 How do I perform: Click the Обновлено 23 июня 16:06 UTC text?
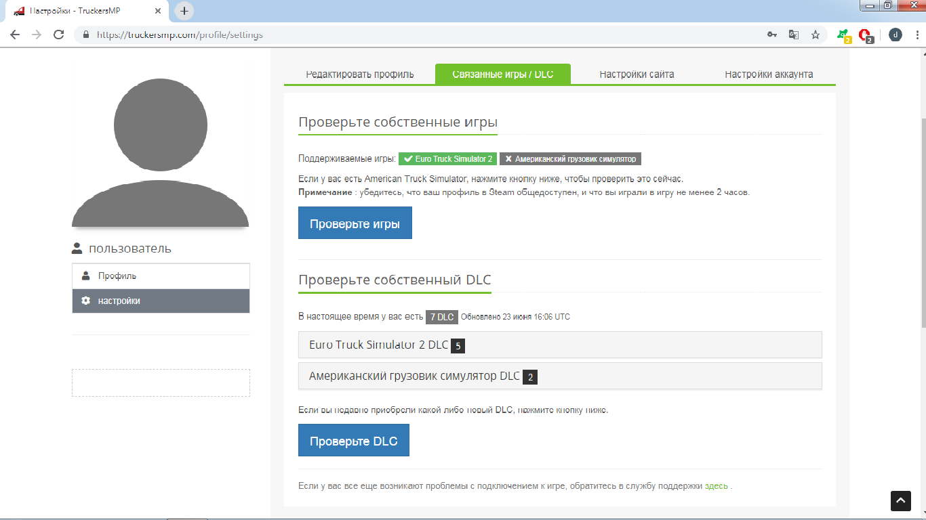(515, 317)
